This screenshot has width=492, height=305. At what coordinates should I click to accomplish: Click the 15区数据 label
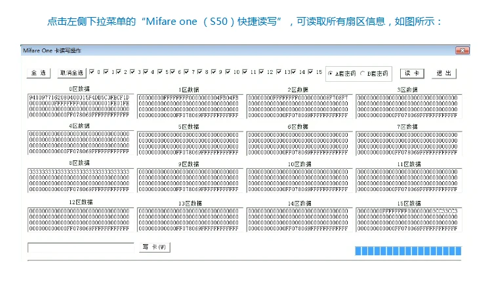(409, 204)
